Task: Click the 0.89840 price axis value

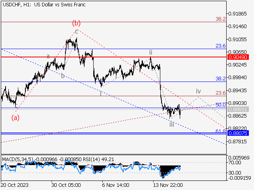Action: (237, 78)
